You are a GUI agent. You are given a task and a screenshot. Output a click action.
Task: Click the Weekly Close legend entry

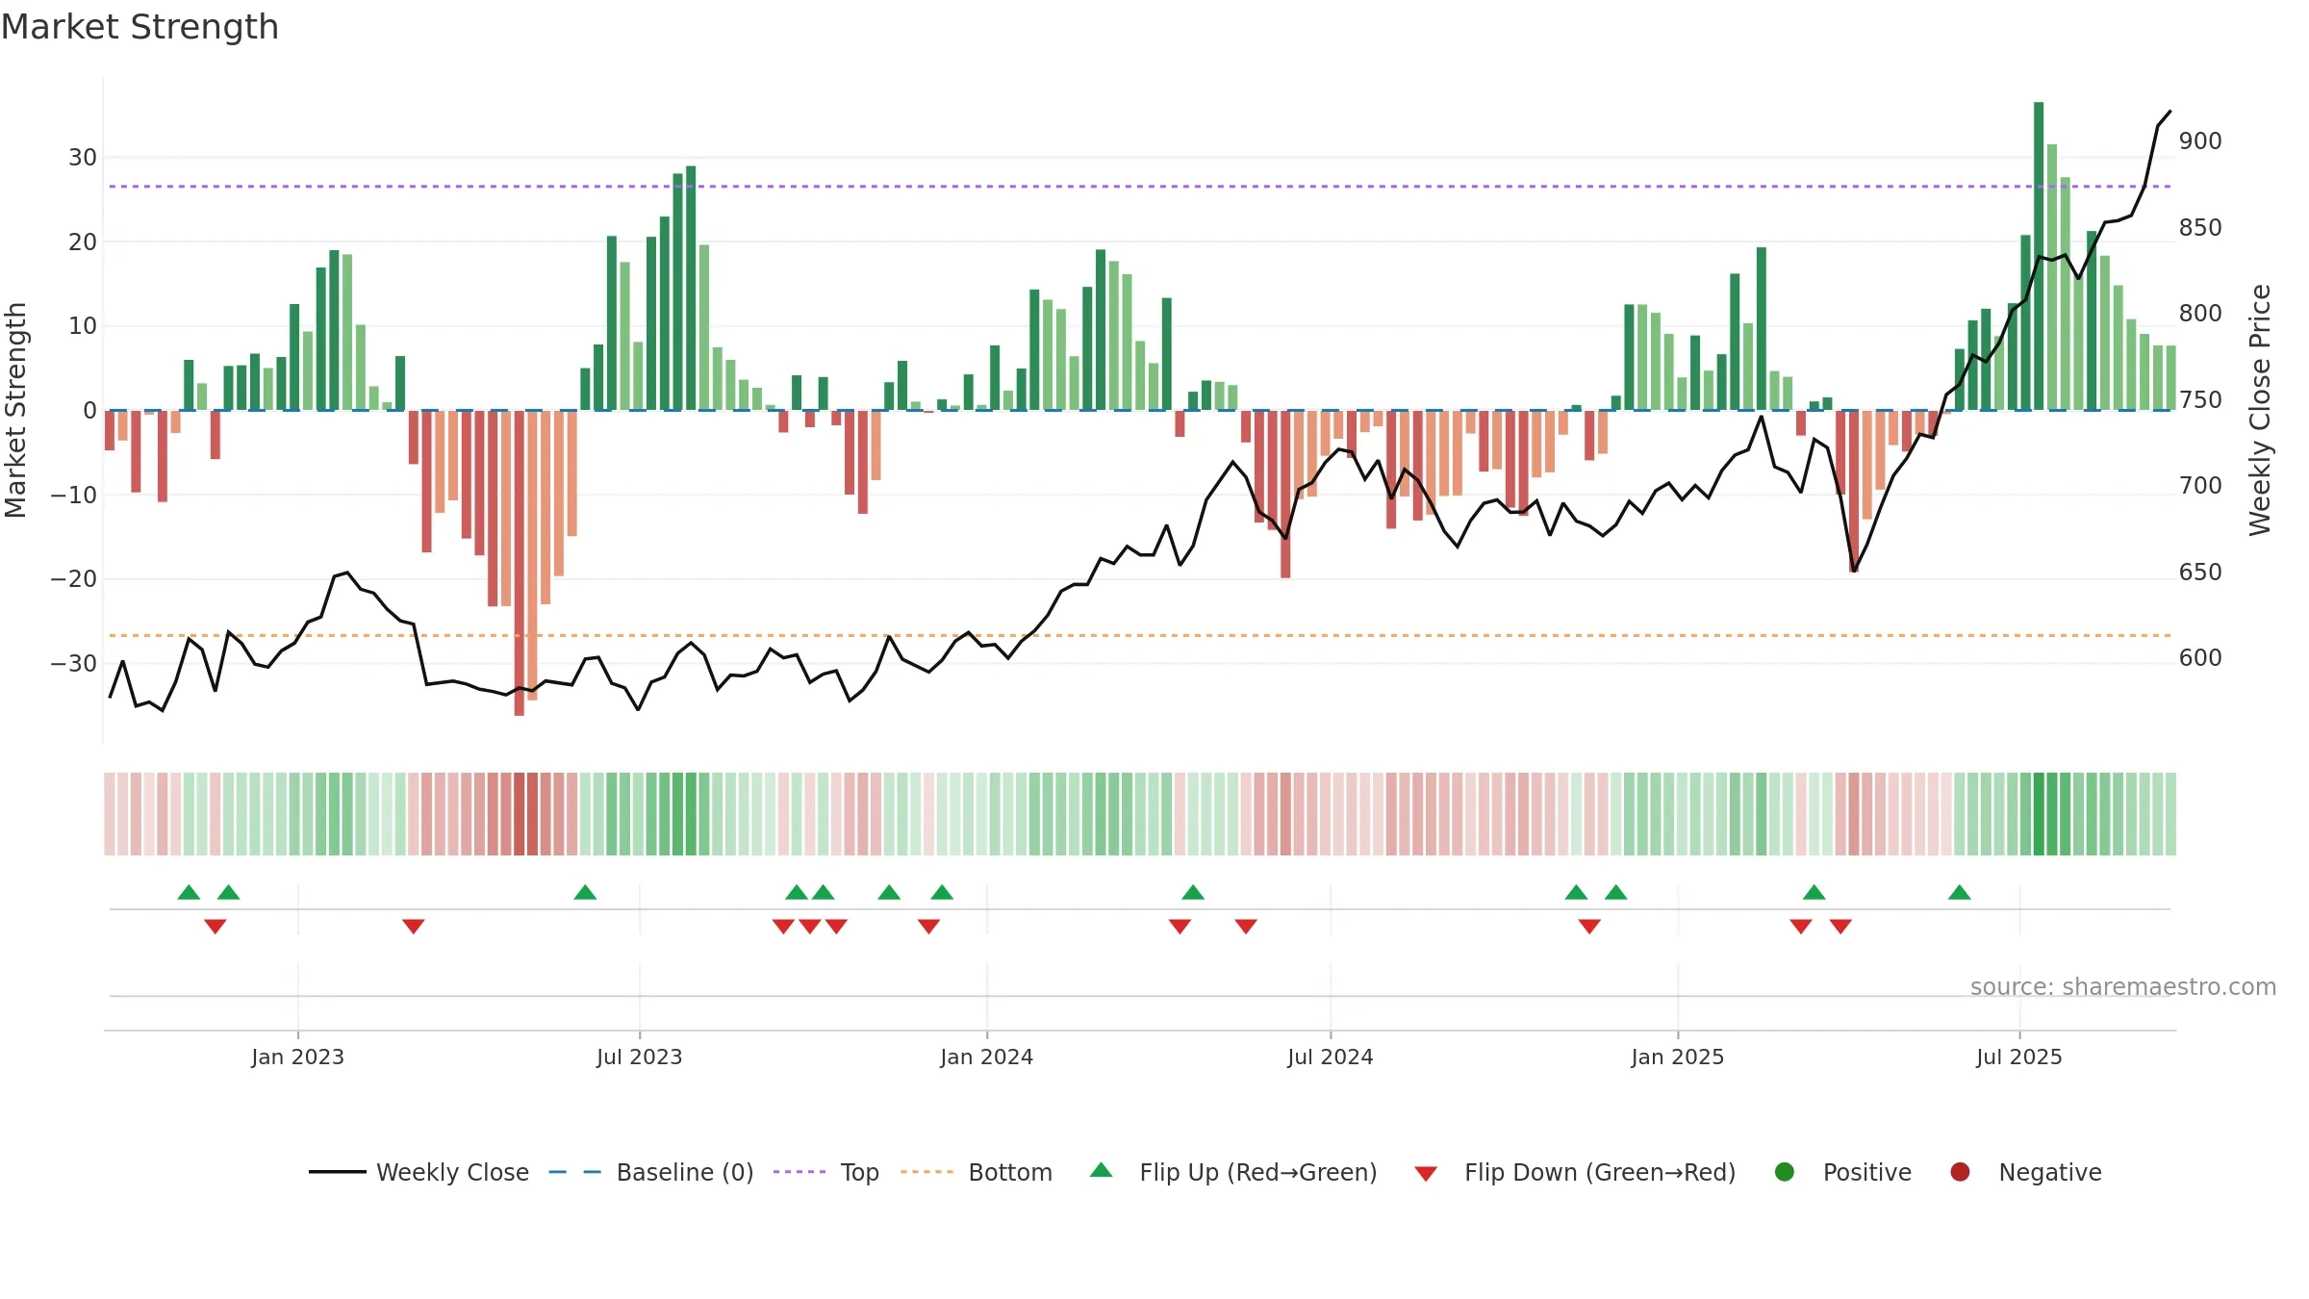(x=419, y=1172)
